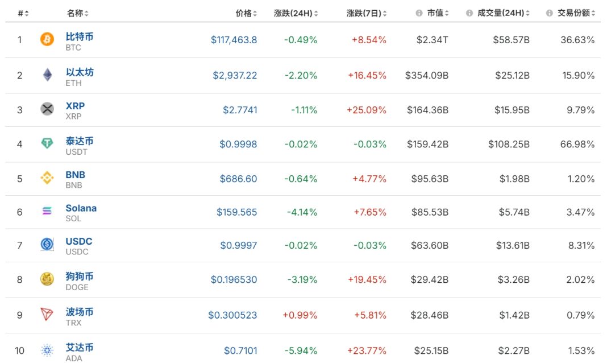Open the 狗狗币 coin page link

click(x=80, y=276)
